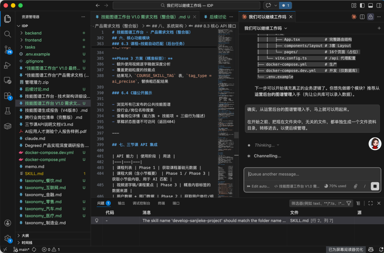
Task: Click errors and warnings status count
Action: (x=51, y=249)
